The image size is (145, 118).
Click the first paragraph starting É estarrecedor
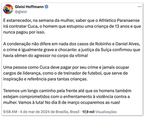[x=72, y=26]
